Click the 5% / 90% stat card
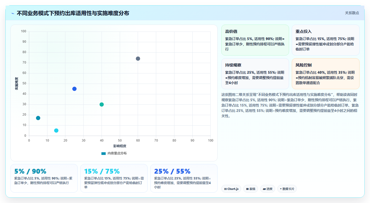The height and width of the screenshot is (203, 370). 44,178
